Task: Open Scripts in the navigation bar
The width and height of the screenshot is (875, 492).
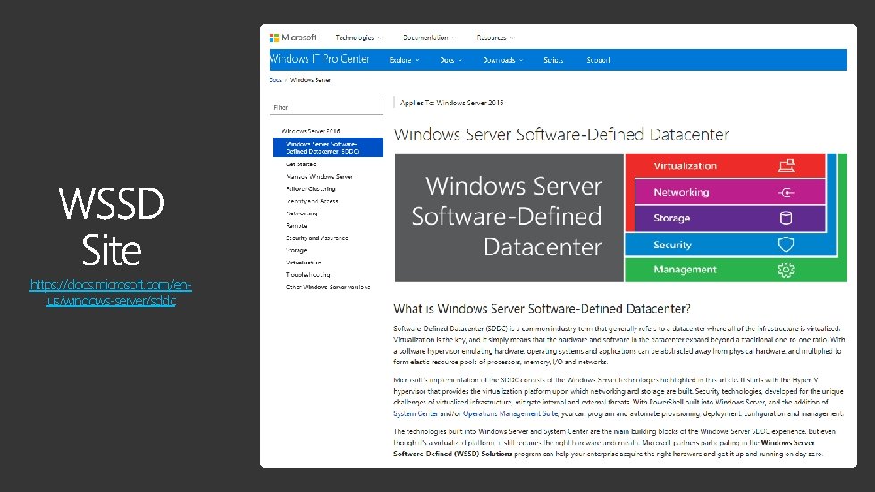Action: [x=553, y=60]
